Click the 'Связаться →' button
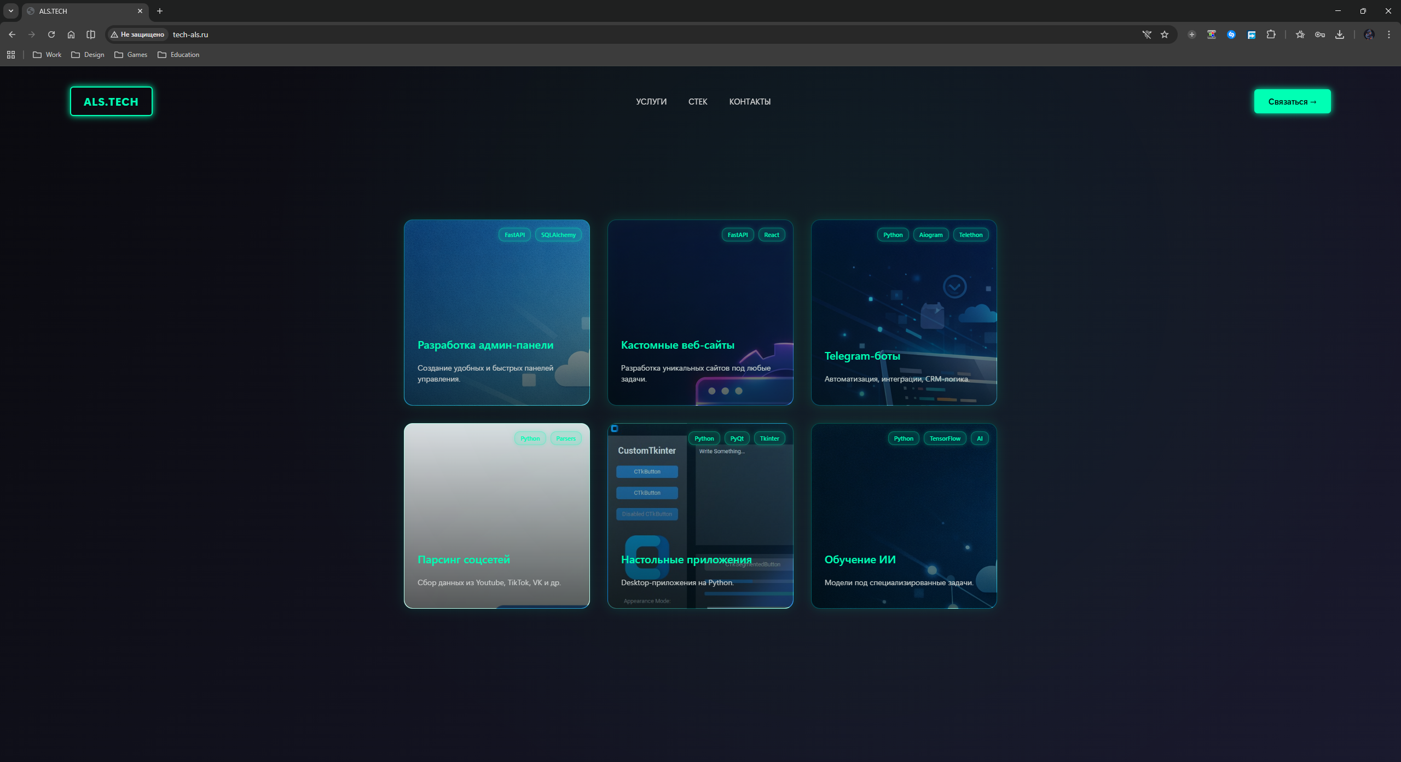The height and width of the screenshot is (762, 1401). pos(1292,101)
